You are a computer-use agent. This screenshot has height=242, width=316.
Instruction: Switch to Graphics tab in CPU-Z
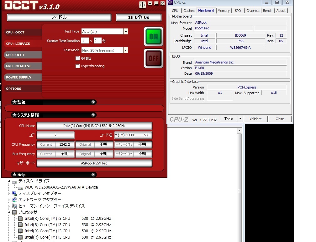(x=253, y=11)
